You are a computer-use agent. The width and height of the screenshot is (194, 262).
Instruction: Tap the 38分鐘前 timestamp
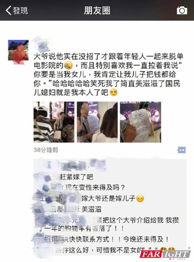tap(46, 150)
